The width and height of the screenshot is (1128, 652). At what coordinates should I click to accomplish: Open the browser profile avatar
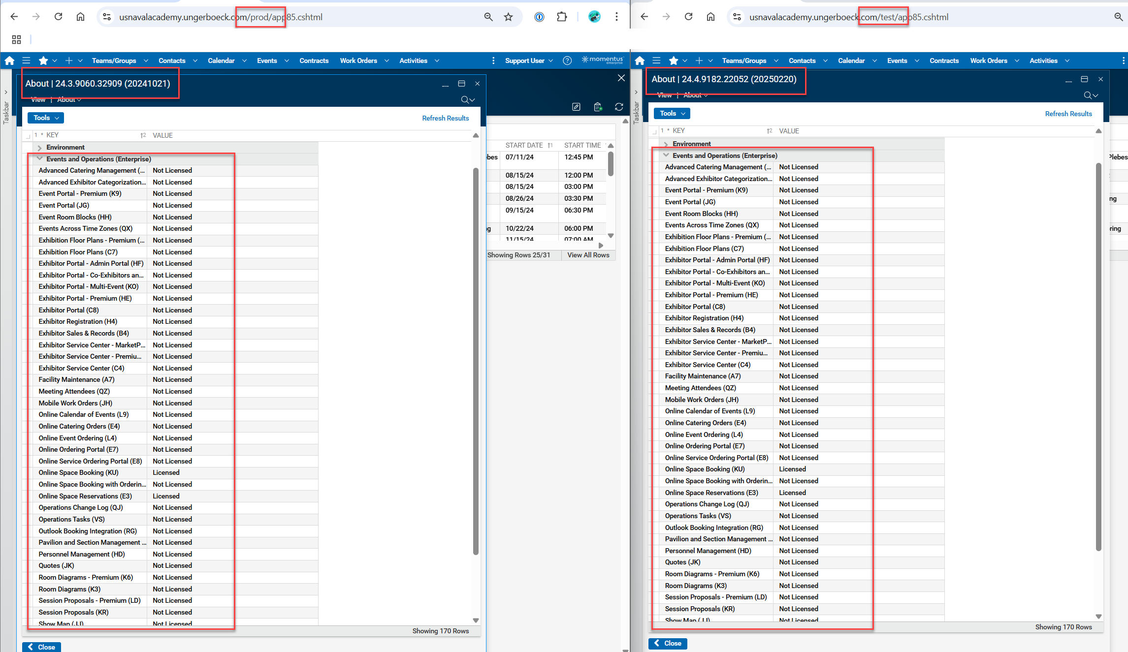point(594,17)
